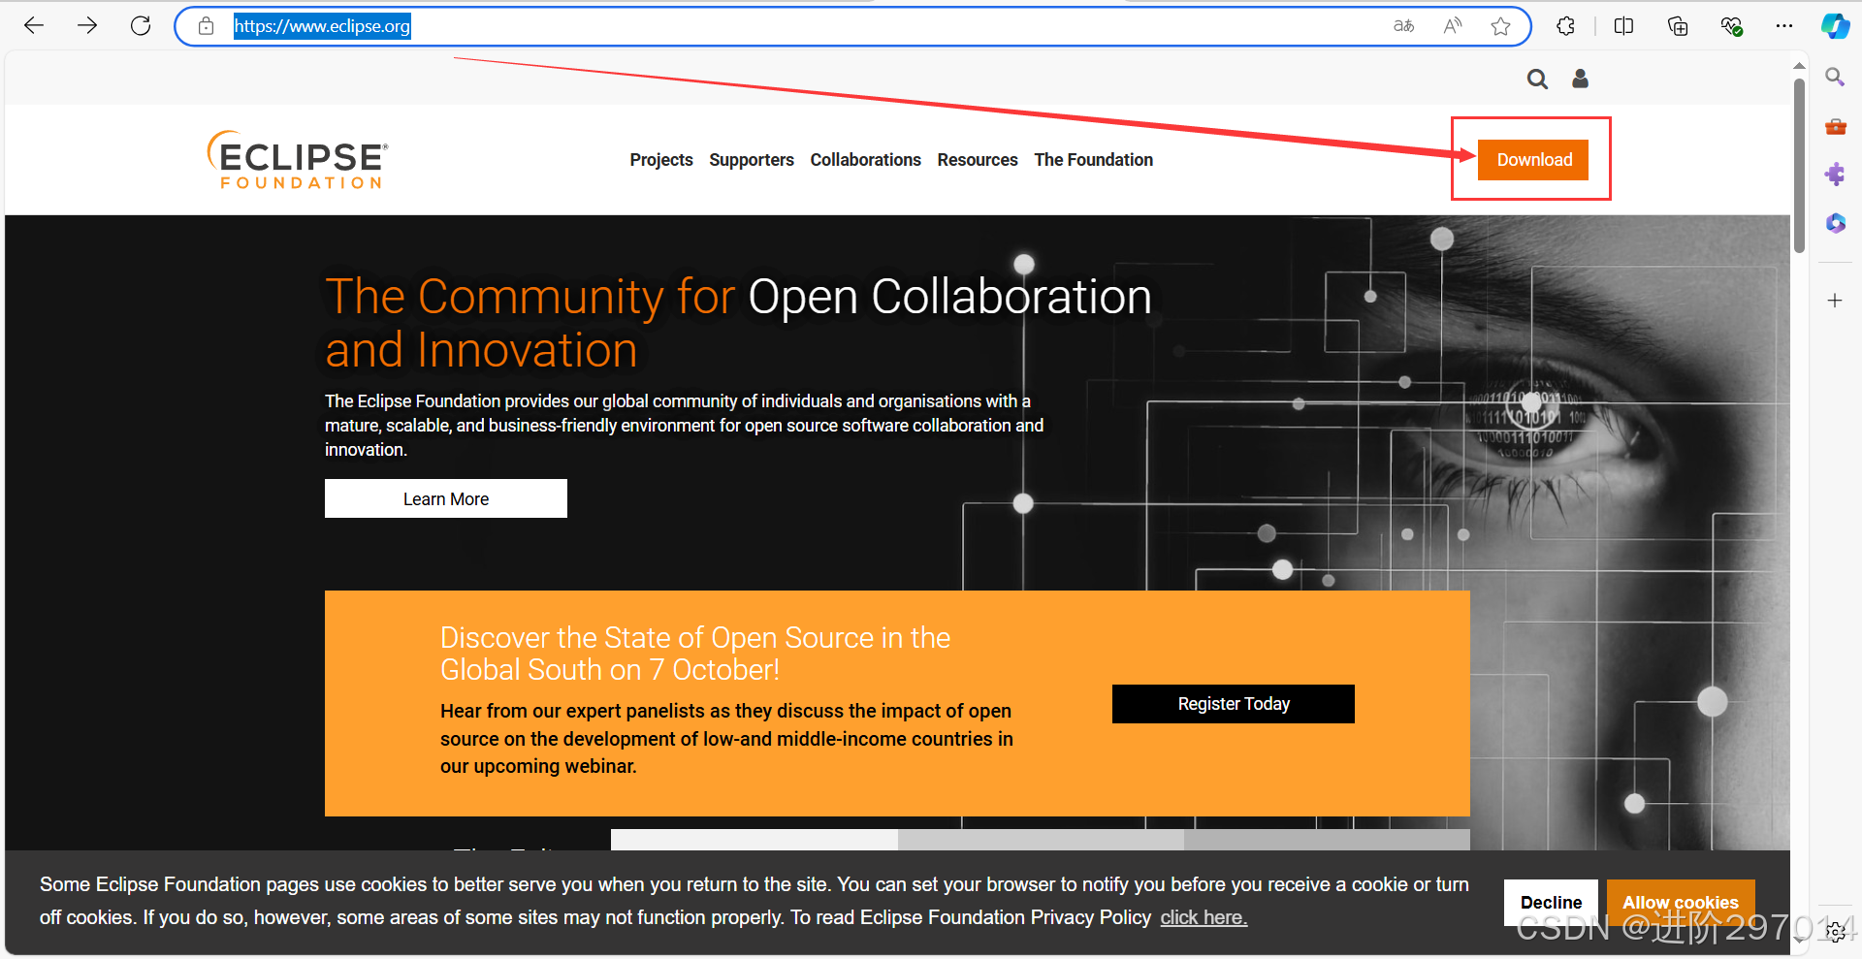The width and height of the screenshot is (1862, 959).
Task: Open the collections icon
Action: [x=1678, y=26]
